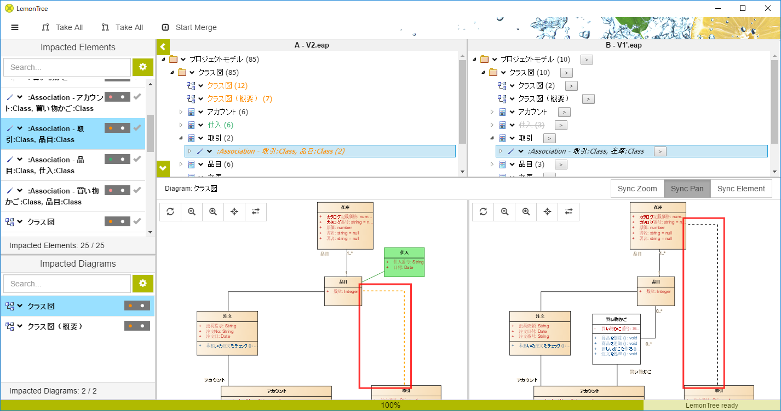Expand 仕入 (6) node in tree A
This screenshot has height=411, width=781.
[181, 125]
